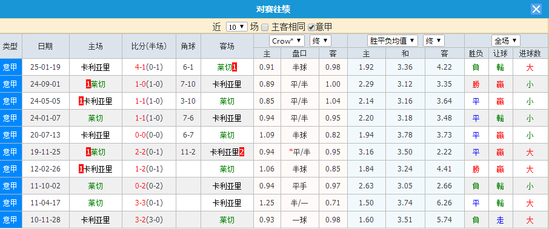Screen dimensions: 549x229
Task: Click the 比分(半场) column header
Action: 149,46
